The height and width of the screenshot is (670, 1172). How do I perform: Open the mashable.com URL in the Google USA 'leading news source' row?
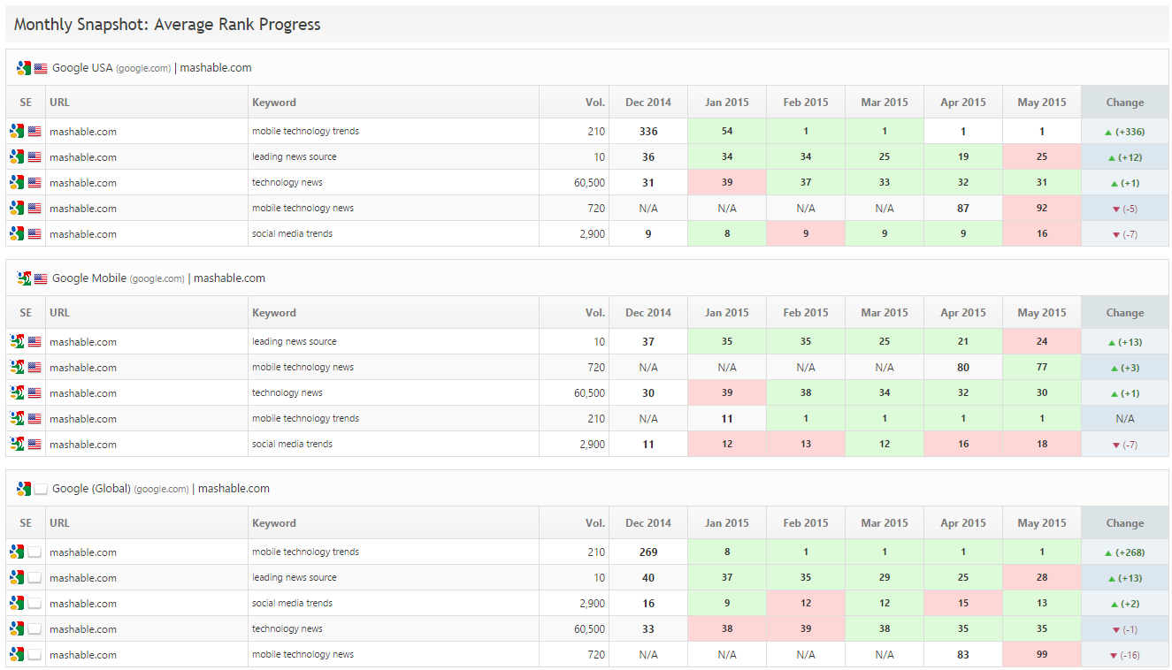click(83, 157)
